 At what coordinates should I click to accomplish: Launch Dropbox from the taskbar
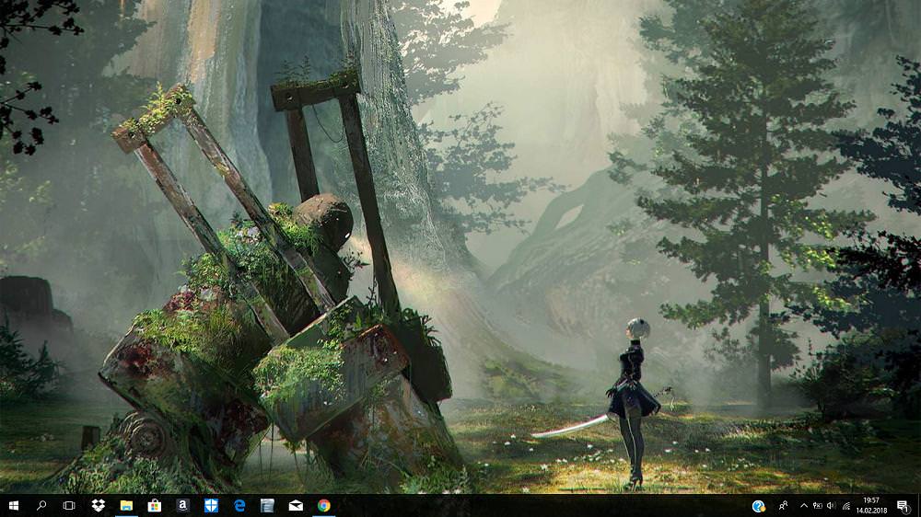coord(98,505)
